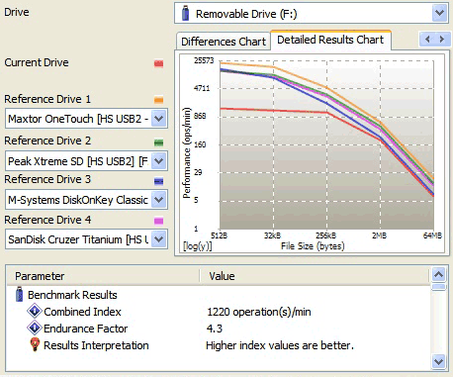Select the Detailed Results Chart tab
The width and height of the screenshot is (453, 377).
pos(330,40)
